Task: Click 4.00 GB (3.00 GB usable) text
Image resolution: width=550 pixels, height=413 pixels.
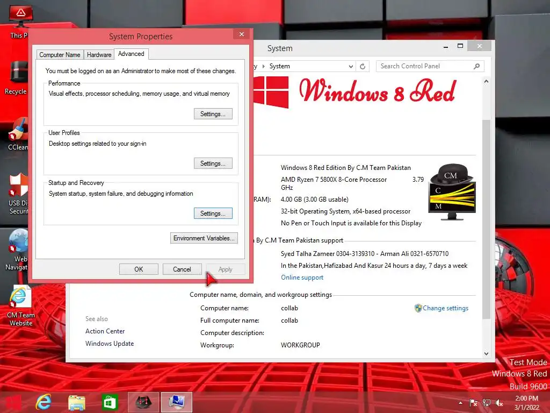Action: 315,200
